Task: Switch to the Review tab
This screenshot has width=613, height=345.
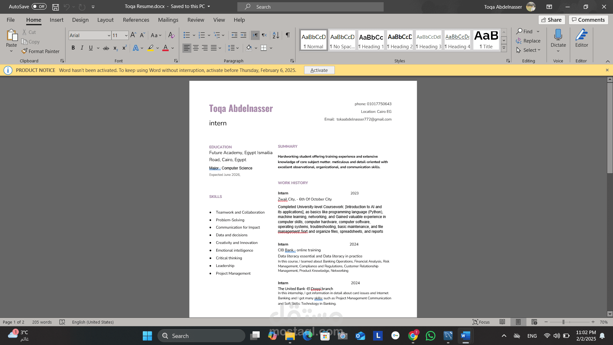Action: coord(196,20)
